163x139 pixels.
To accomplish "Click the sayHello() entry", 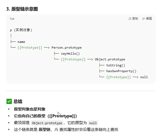I will [x=70, y=54].
